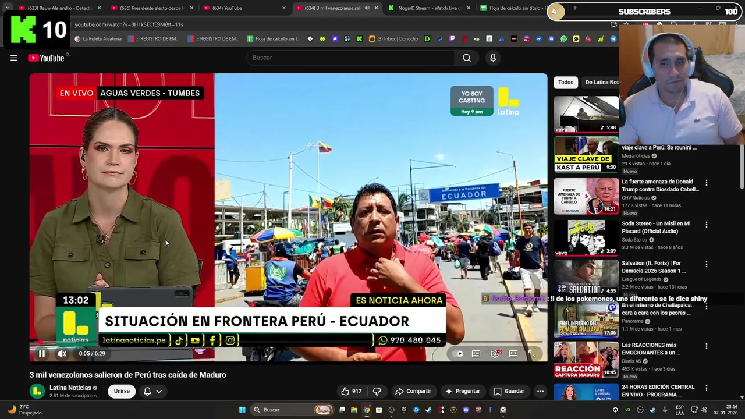
Task: Open a new browser tab with plus
Action: point(575,8)
